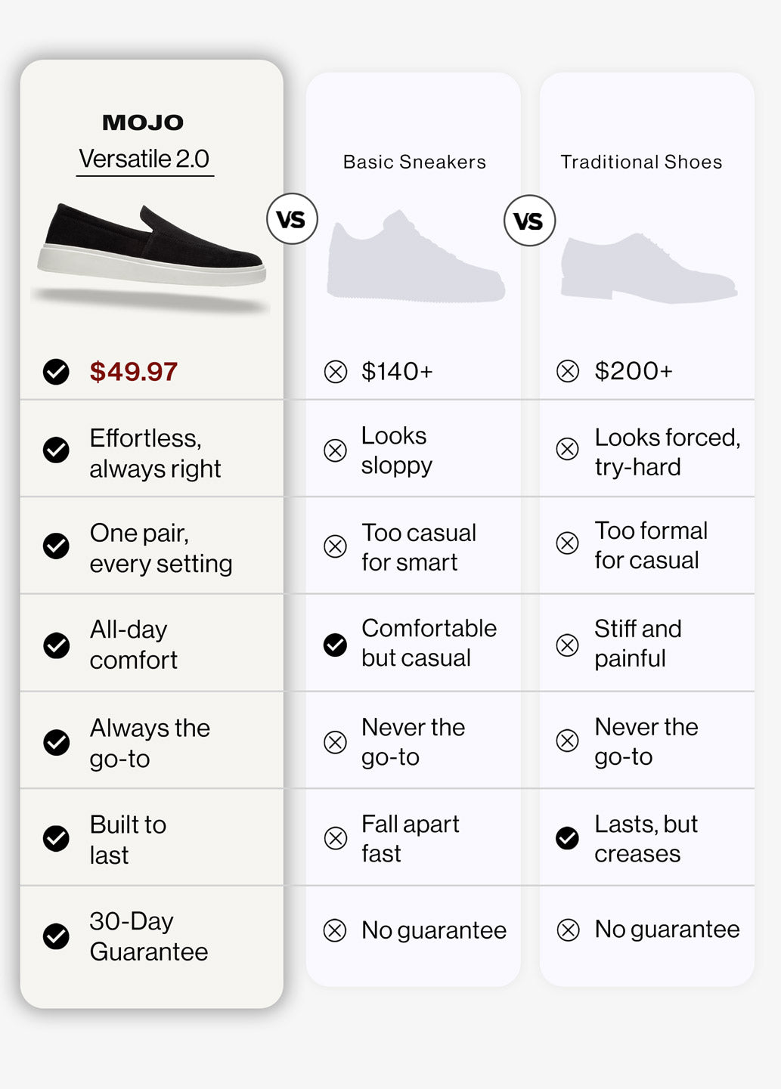Click the MOJO brand logo
This screenshot has height=1089, width=781.
coord(143,122)
